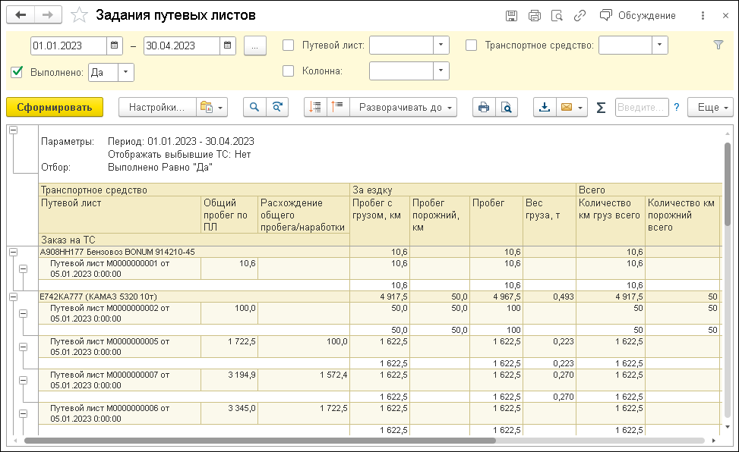Click the end date field 30.04.2023
The image size is (739, 452).
[x=182, y=46]
